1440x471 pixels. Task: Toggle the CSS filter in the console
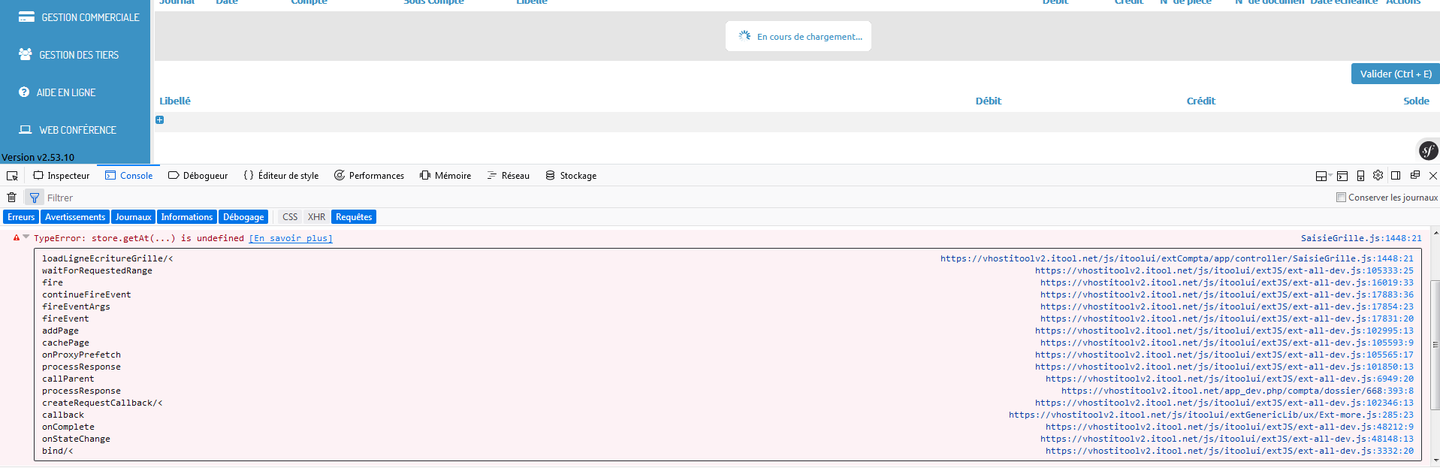(x=290, y=217)
